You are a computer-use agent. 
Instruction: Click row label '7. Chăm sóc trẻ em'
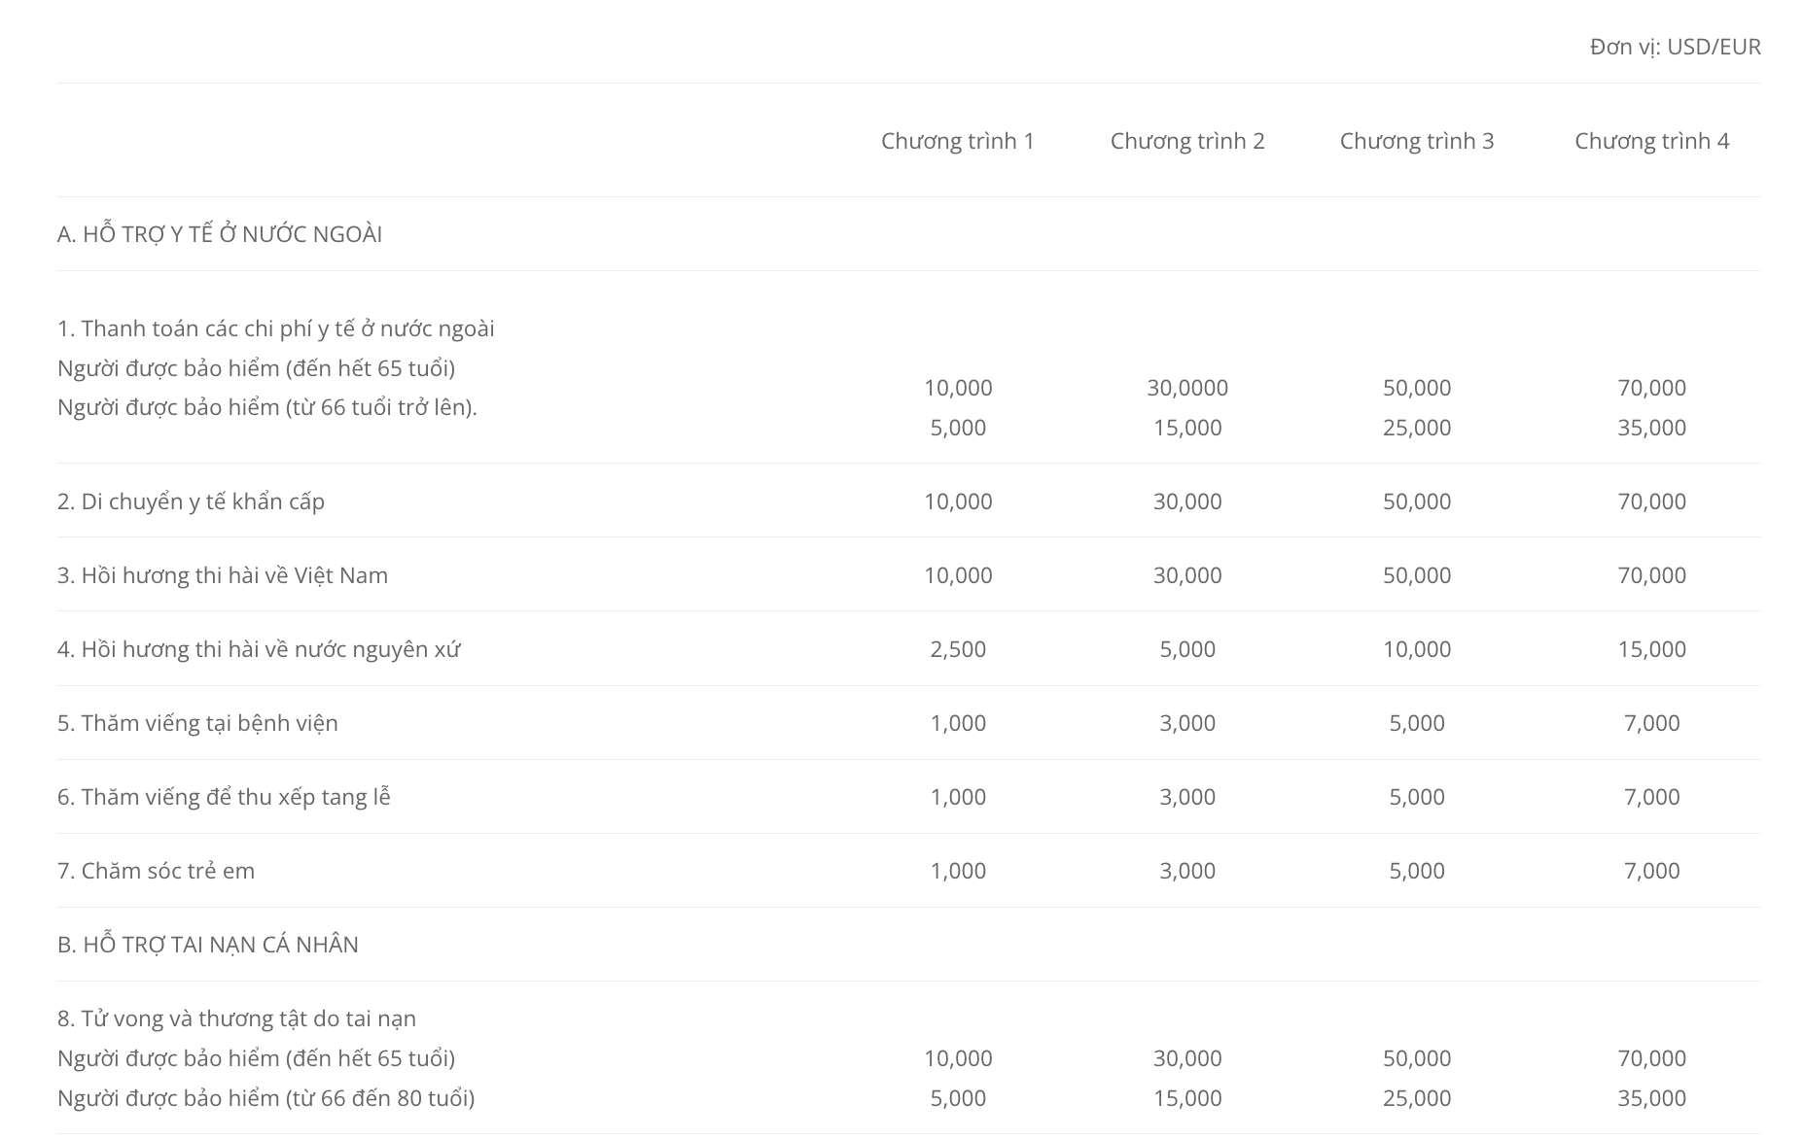pos(156,871)
